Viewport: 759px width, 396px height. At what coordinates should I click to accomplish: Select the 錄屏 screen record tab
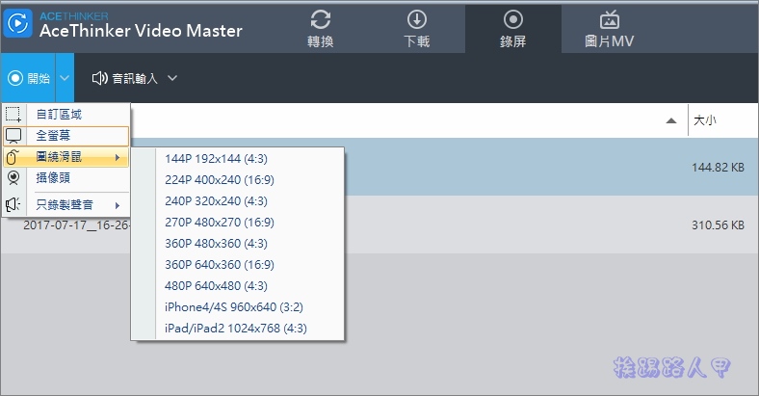513,29
